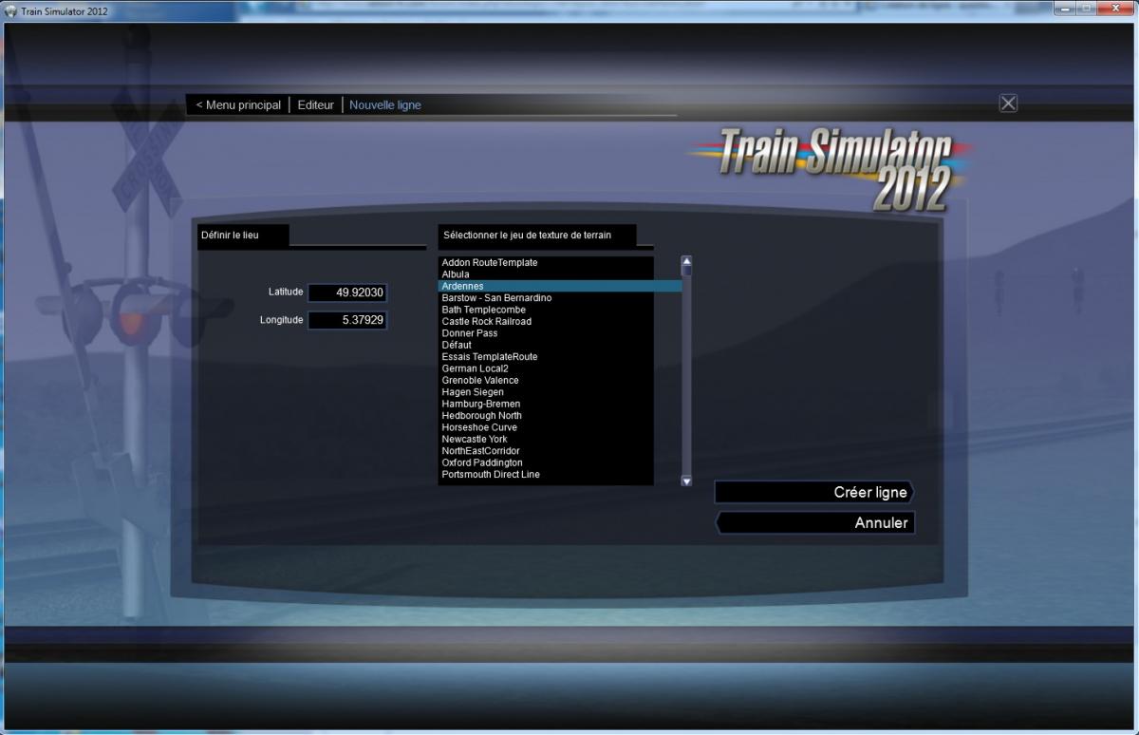Open the Editeur breadcrumb
The image size is (1139, 735).
315,105
